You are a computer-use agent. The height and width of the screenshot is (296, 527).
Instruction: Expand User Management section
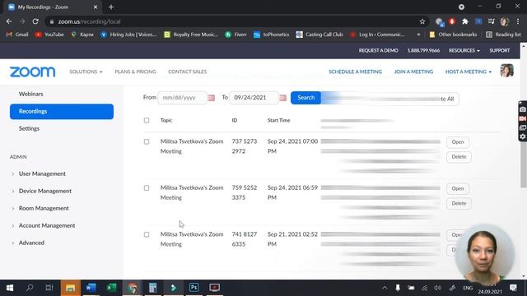[x=42, y=173]
